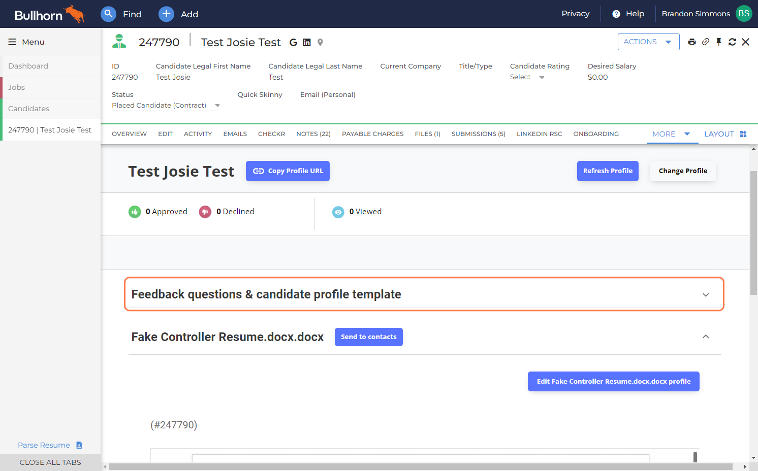Click the horizontal scrollbar at bottom
Image resolution: width=758 pixels, height=471 pixels.
point(421,466)
